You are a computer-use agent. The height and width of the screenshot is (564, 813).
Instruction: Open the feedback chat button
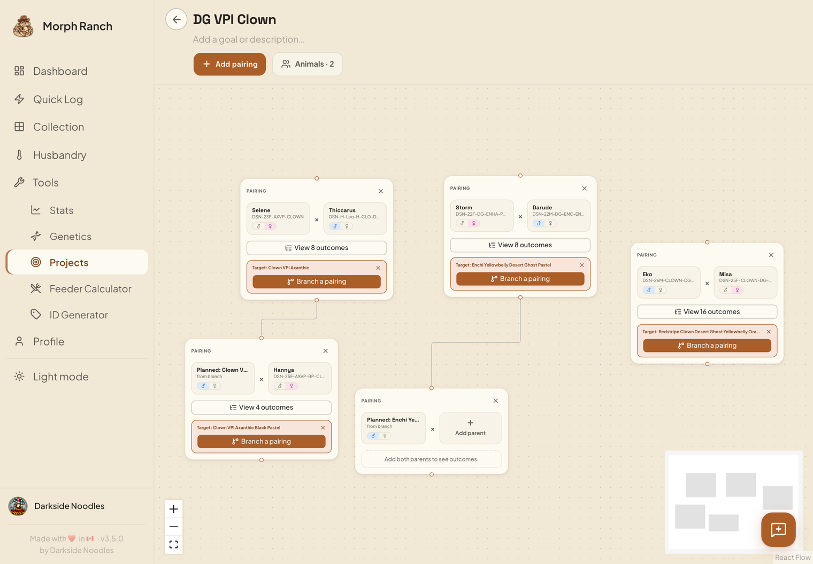(x=778, y=529)
